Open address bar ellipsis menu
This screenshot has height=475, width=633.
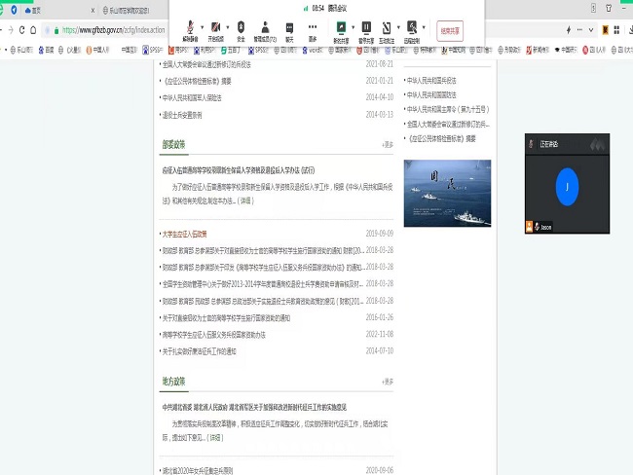[x=579, y=29]
